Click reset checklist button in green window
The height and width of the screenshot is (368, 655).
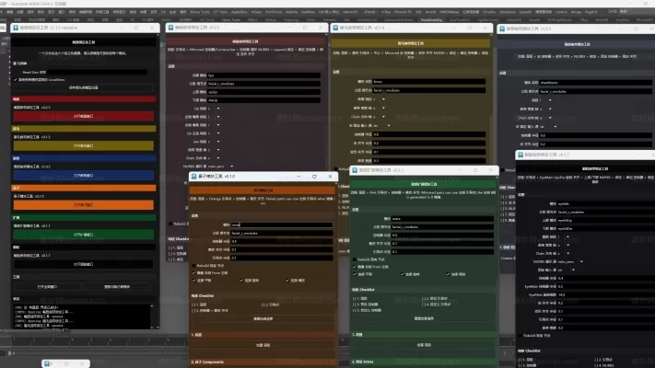tap(424, 318)
